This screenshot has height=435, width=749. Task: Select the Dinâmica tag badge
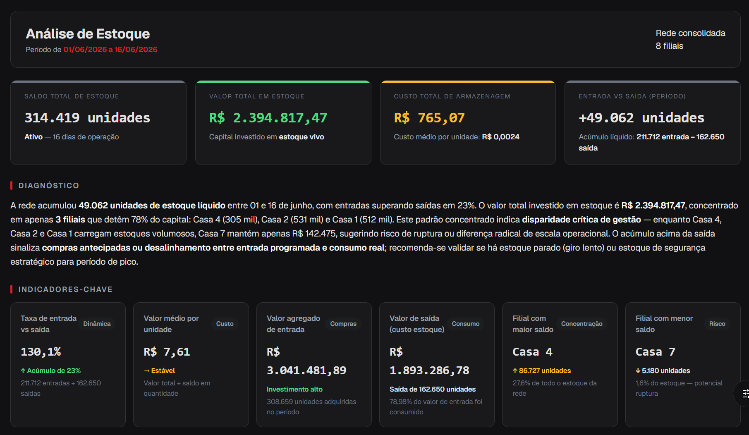tap(97, 324)
